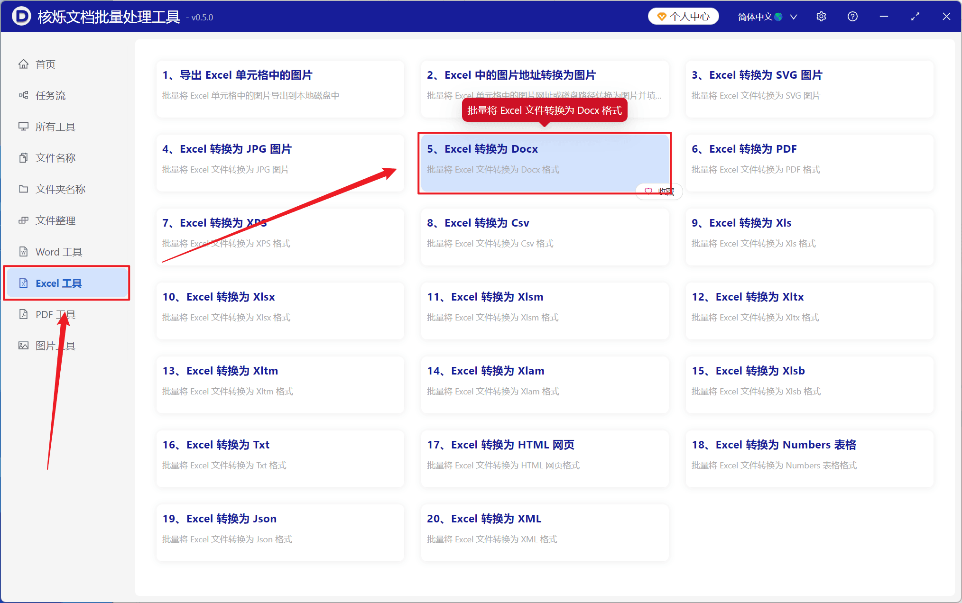Open Excel 转换为 PDF tool card
The image size is (962, 603).
tap(809, 163)
